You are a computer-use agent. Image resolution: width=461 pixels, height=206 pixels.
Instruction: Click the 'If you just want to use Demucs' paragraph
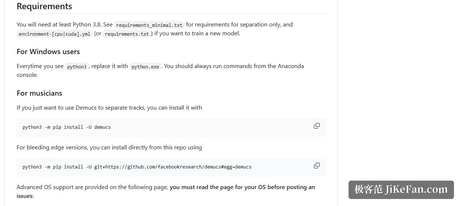109,107
